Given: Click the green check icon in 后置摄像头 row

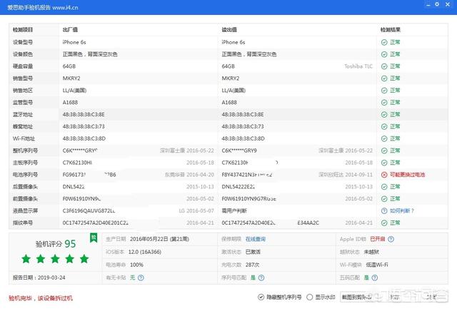Looking at the screenshot, I should click(x=384, y=187).
